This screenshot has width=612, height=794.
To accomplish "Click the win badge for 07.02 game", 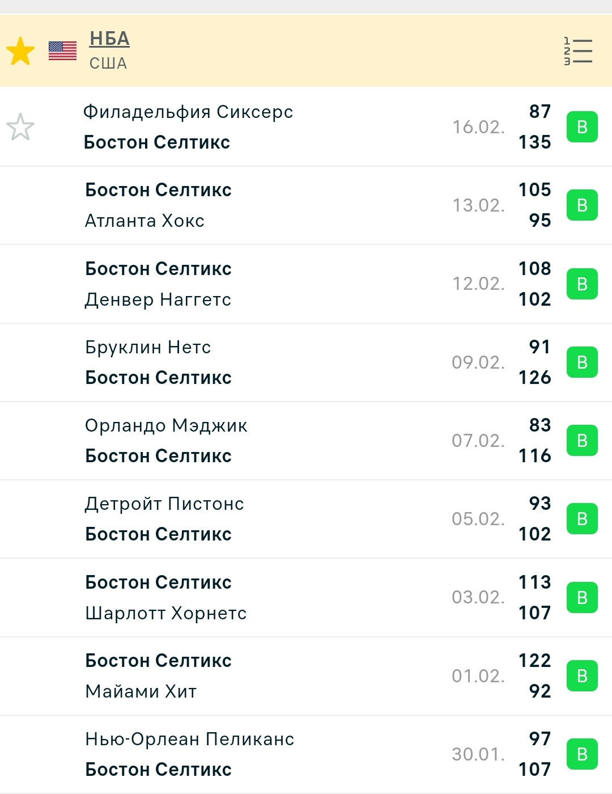I will [x=582, y=441].
